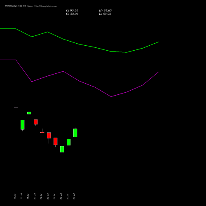Click the tall green candle for 16 Jul
The image size is (206, 206).
coord(23,125)
